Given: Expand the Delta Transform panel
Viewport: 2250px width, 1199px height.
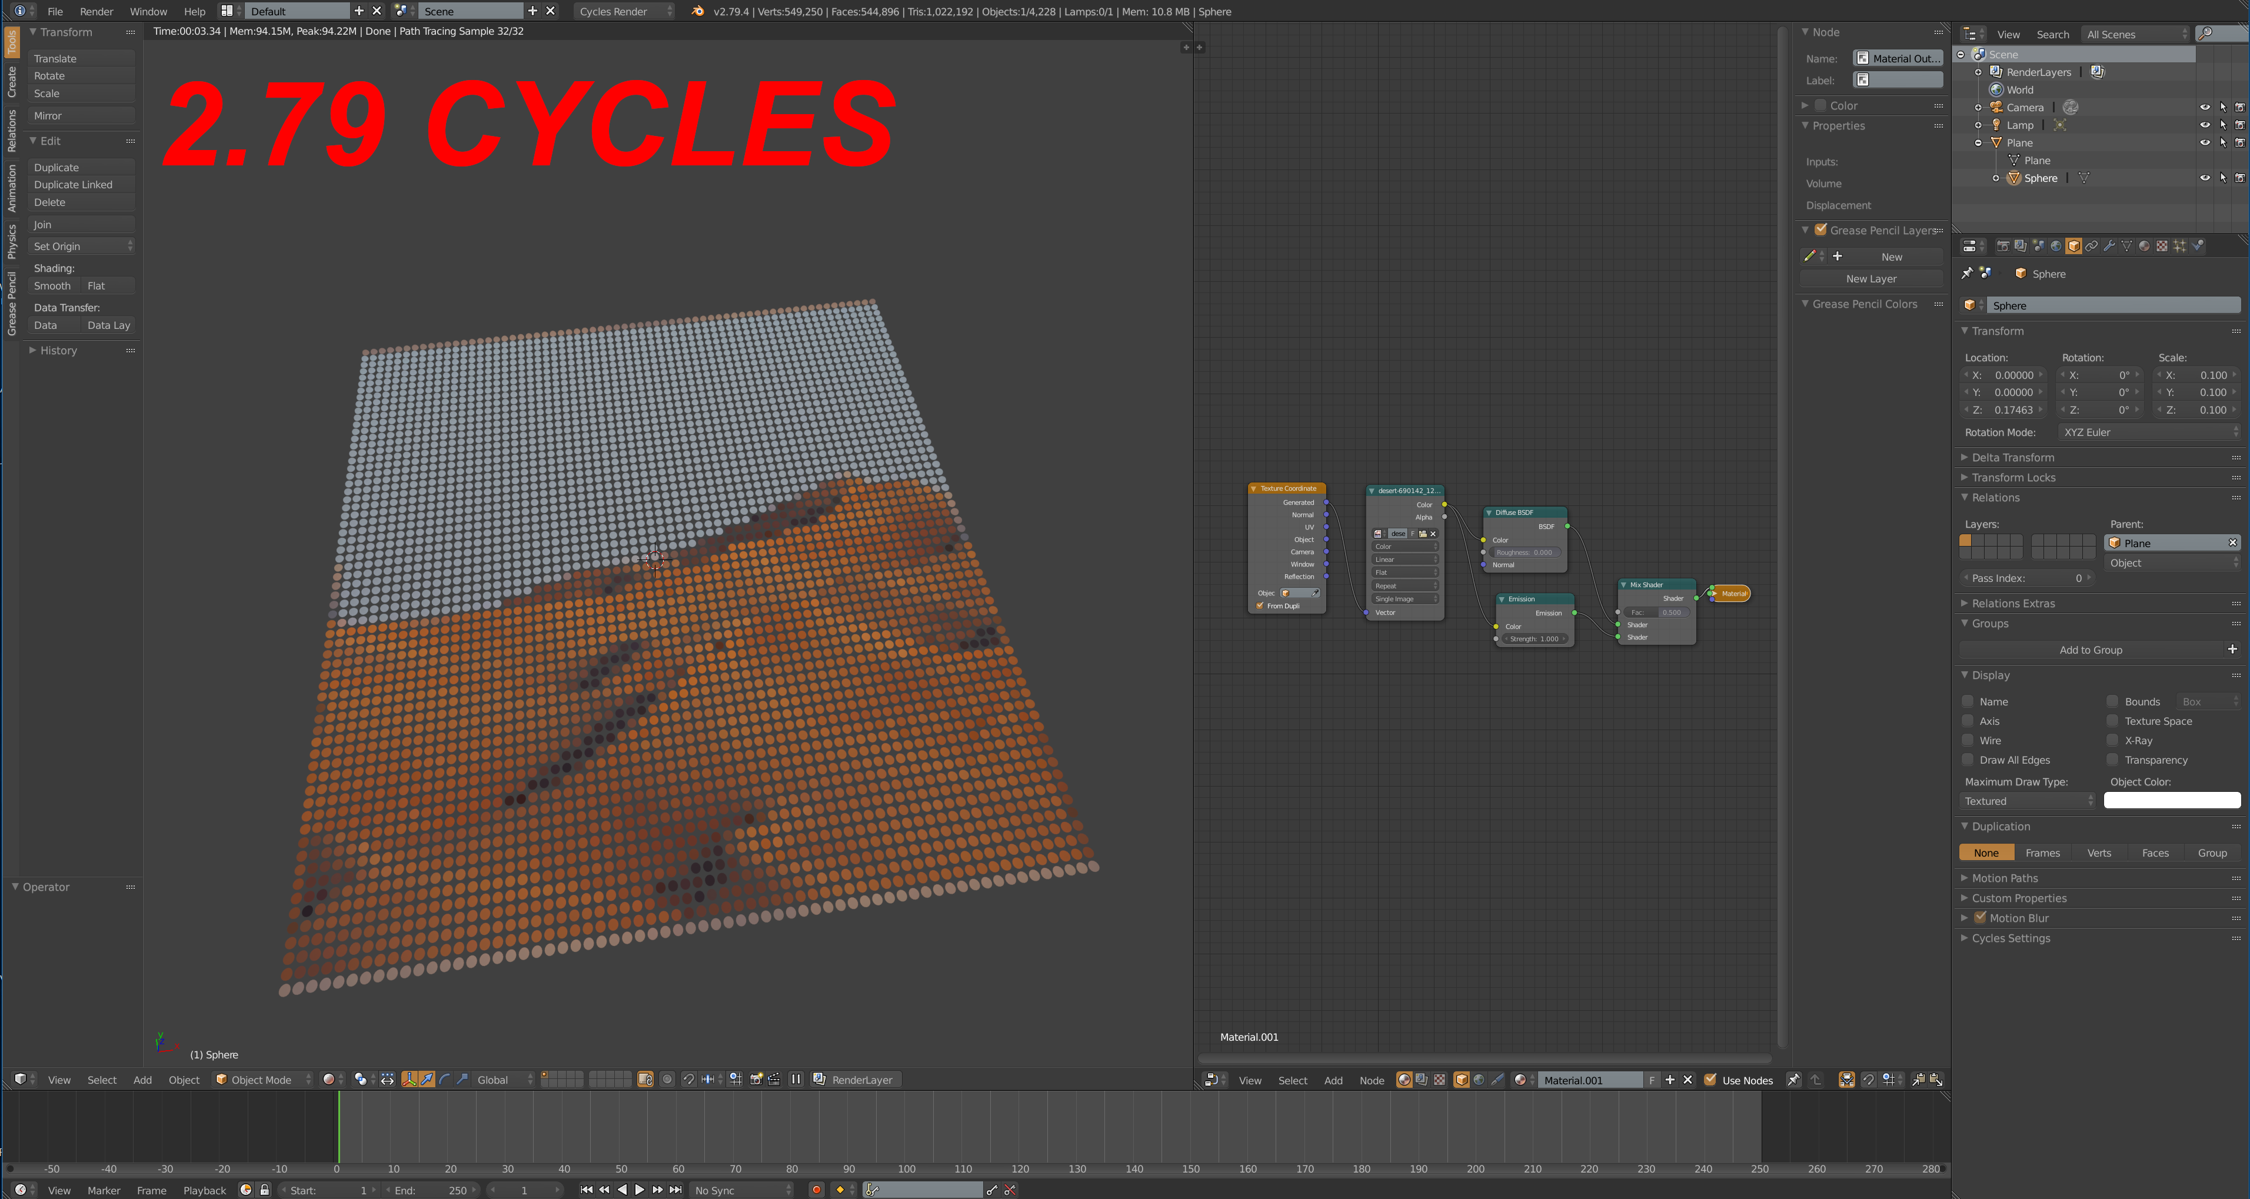Looking at the screenshot, I should pyautogui.click(x=2012, y=458).
